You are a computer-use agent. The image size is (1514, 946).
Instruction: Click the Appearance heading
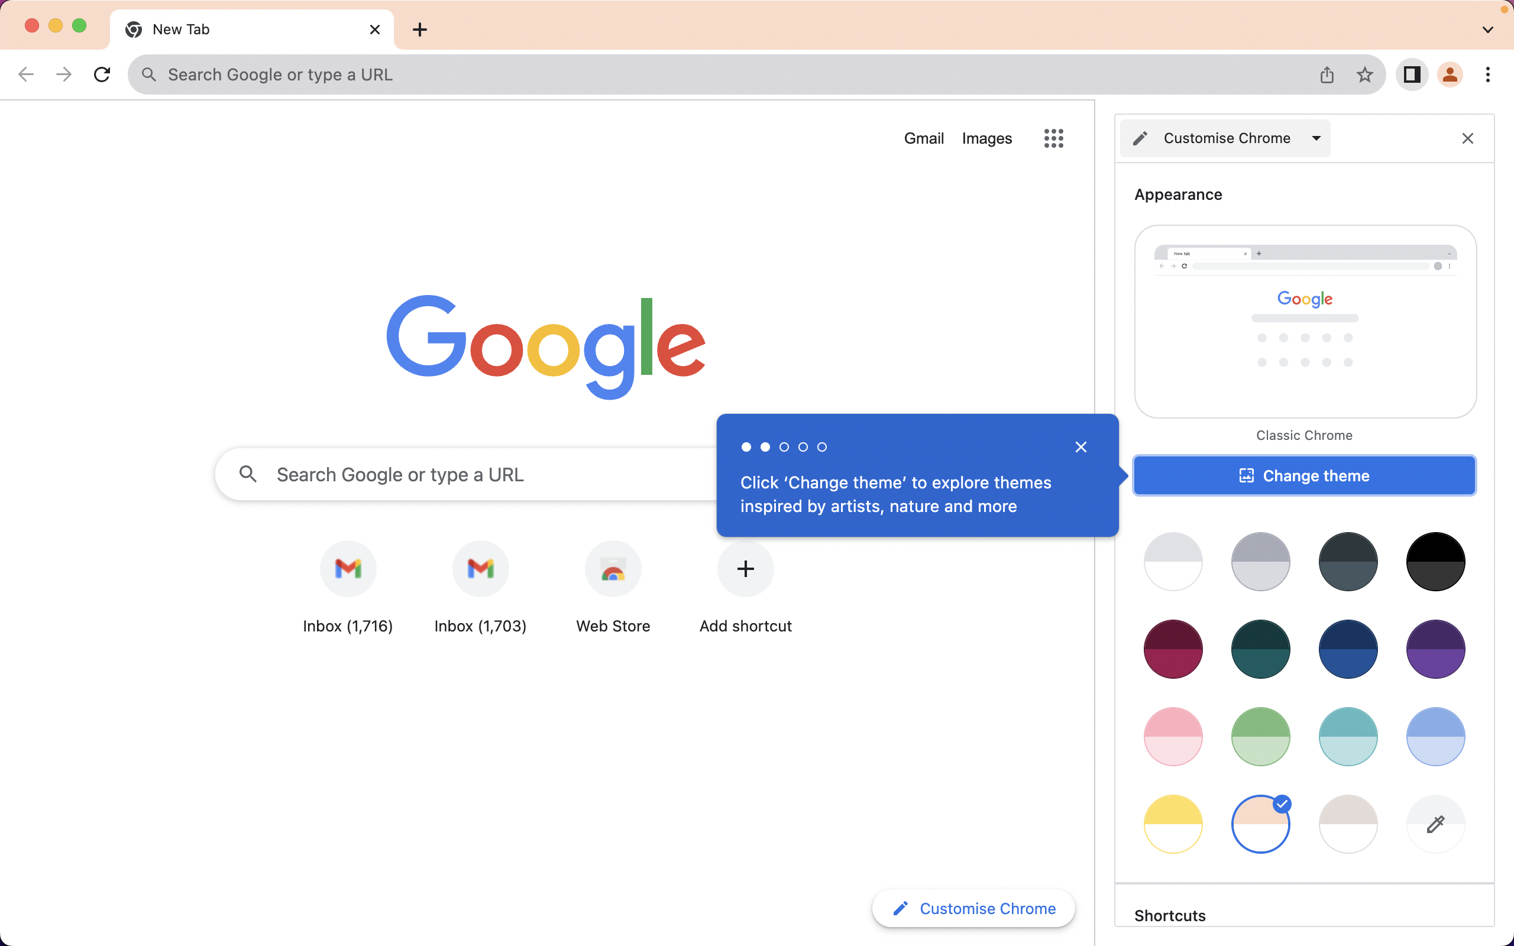[1178, 195]
